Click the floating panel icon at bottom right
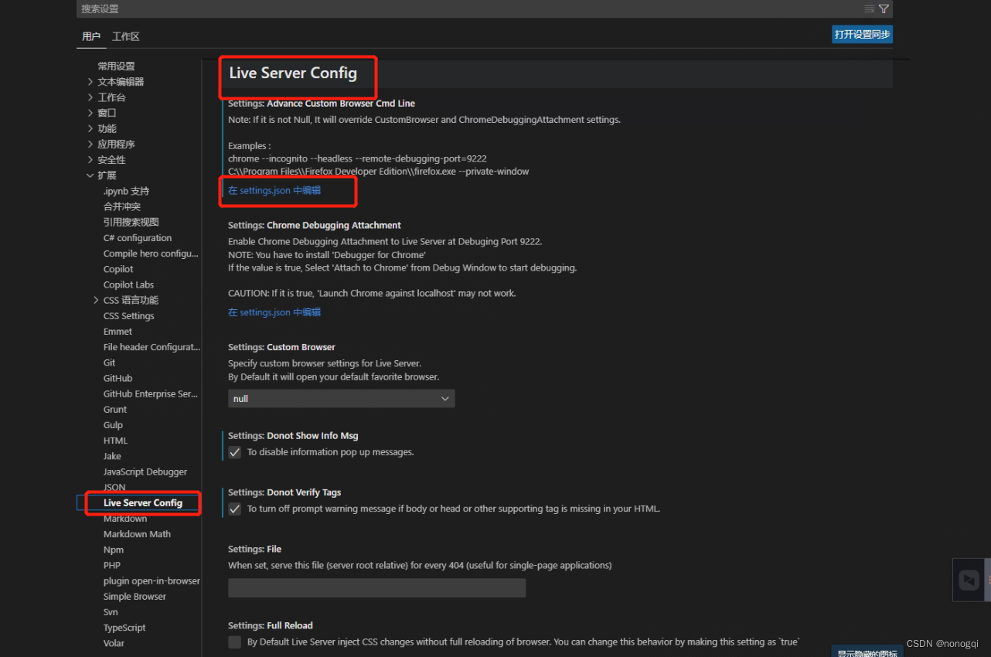The height and width of the screenshot is (657, 991). pos(969,580)
